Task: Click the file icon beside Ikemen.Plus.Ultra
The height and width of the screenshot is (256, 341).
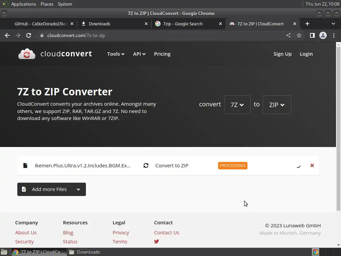Action: coord(25,165)
